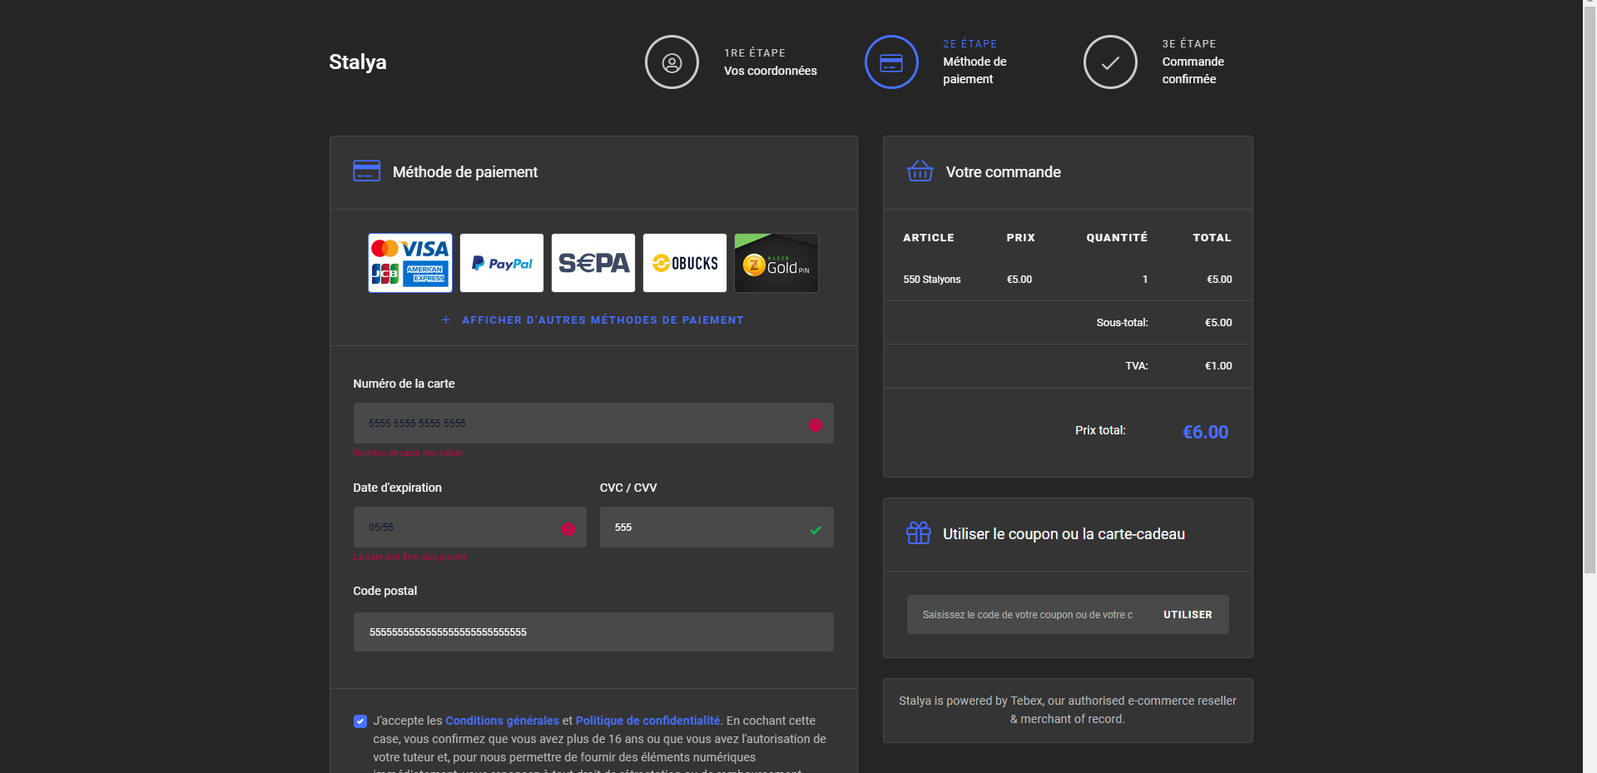The width and height of the screenshot is (1597, 773).
Task: Click 'Stalya is powered by Tebex' notice text
Action: click(1068, 710)
